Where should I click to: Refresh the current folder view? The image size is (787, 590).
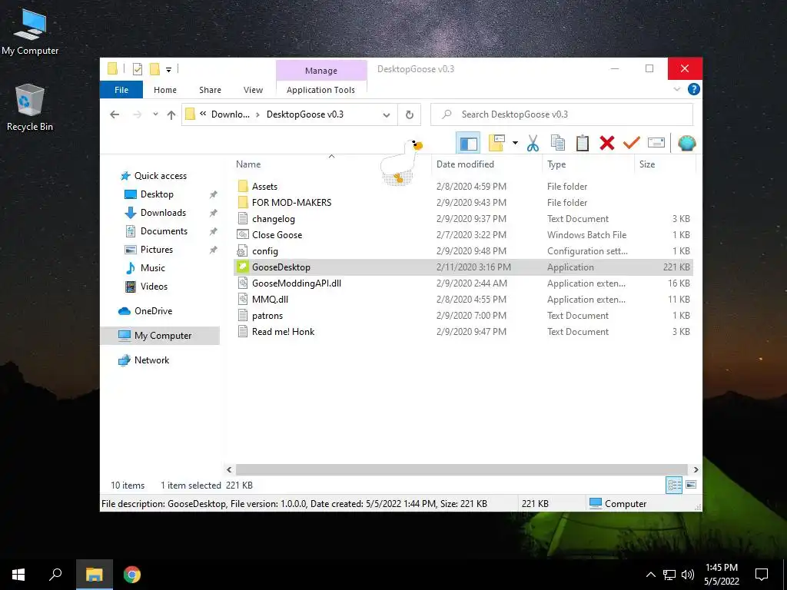pos(410,115)
